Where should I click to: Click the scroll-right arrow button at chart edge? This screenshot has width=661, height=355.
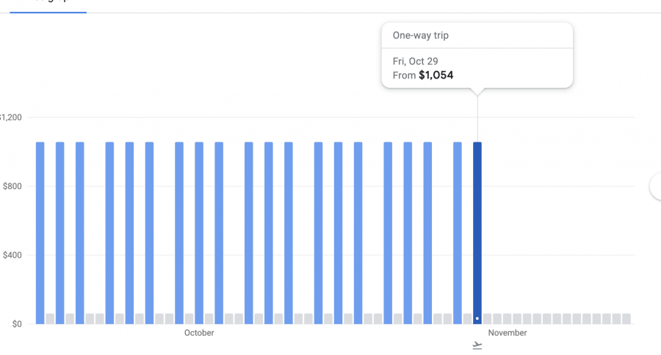[x=656, y=187]
